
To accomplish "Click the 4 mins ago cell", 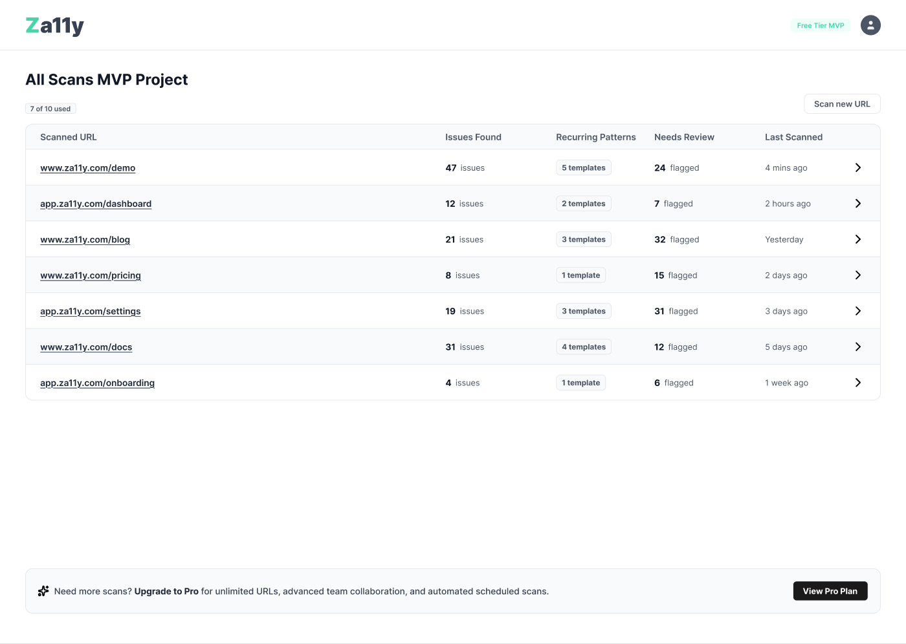I will pyautogui.click(x=786, y=168).
